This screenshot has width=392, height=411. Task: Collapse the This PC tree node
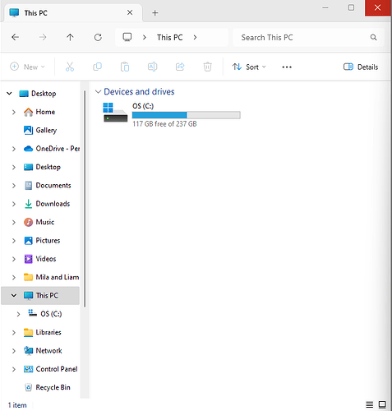[14, 295]
